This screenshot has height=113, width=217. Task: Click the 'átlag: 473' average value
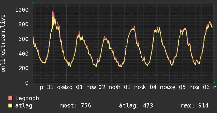[136, 106]
